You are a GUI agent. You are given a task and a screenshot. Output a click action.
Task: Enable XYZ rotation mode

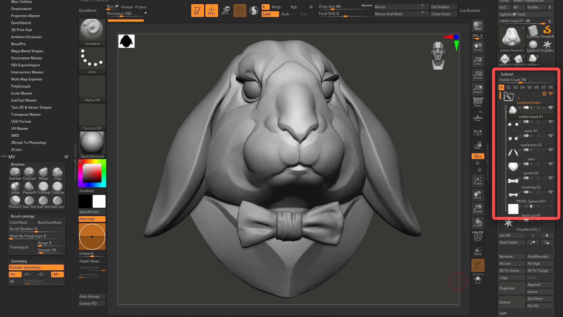click(478, 156)
